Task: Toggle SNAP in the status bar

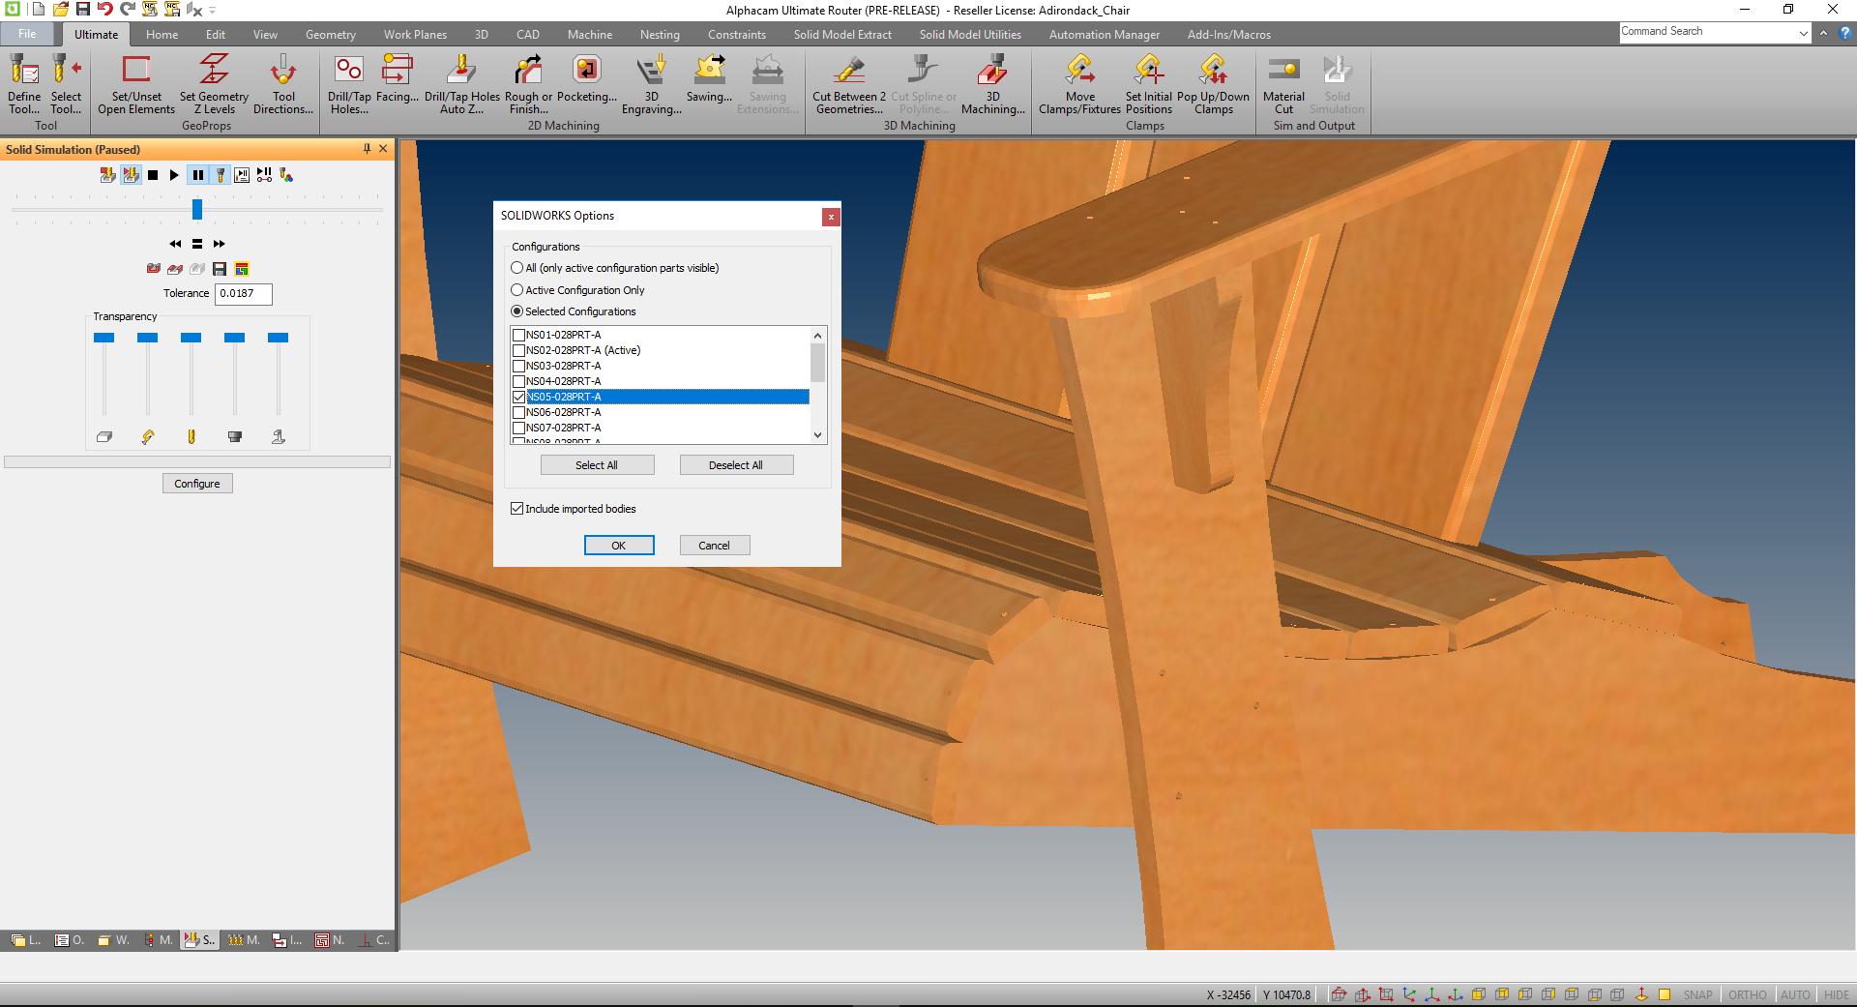Action: [x=1697, y=994]
